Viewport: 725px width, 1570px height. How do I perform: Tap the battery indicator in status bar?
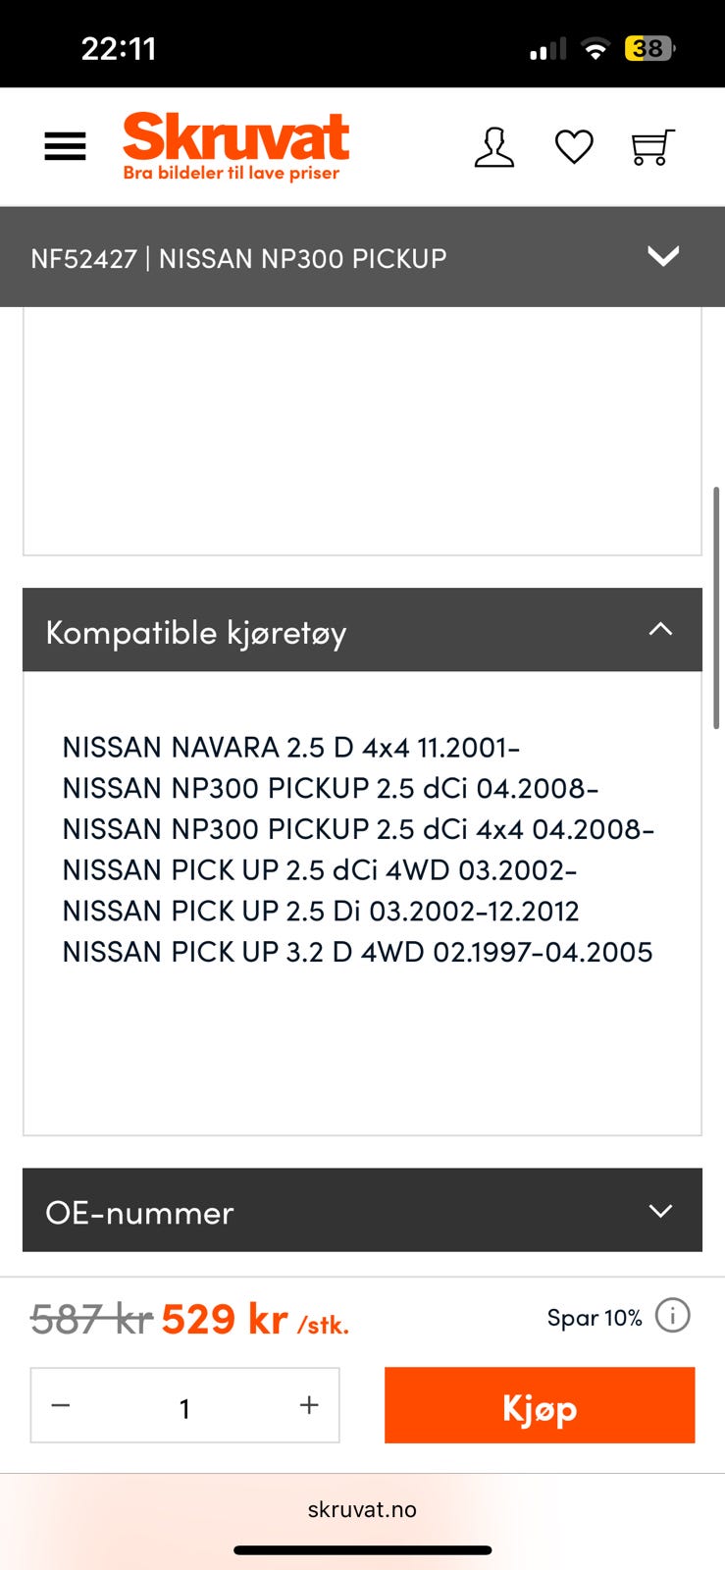pyautogui.click(x=649, y=48)
